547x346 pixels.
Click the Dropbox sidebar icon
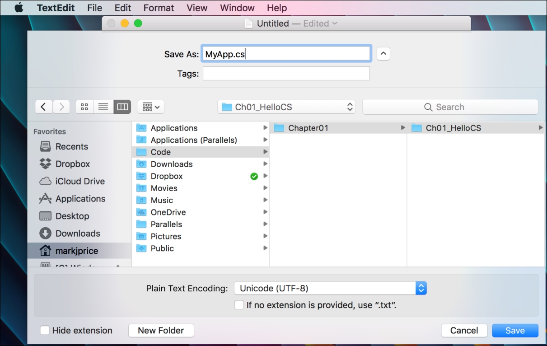point(45,164)
